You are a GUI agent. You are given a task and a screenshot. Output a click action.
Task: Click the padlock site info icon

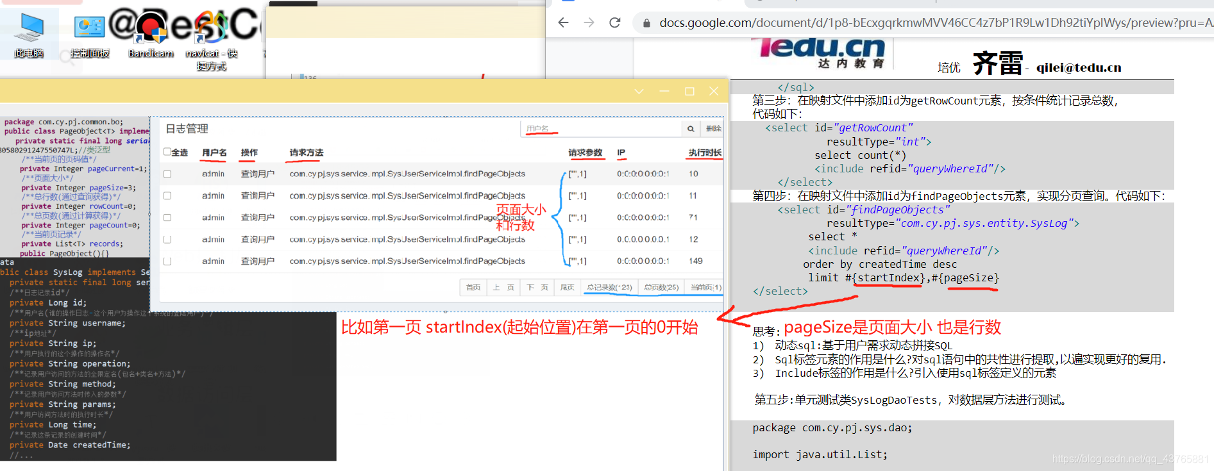click(646, 23)
